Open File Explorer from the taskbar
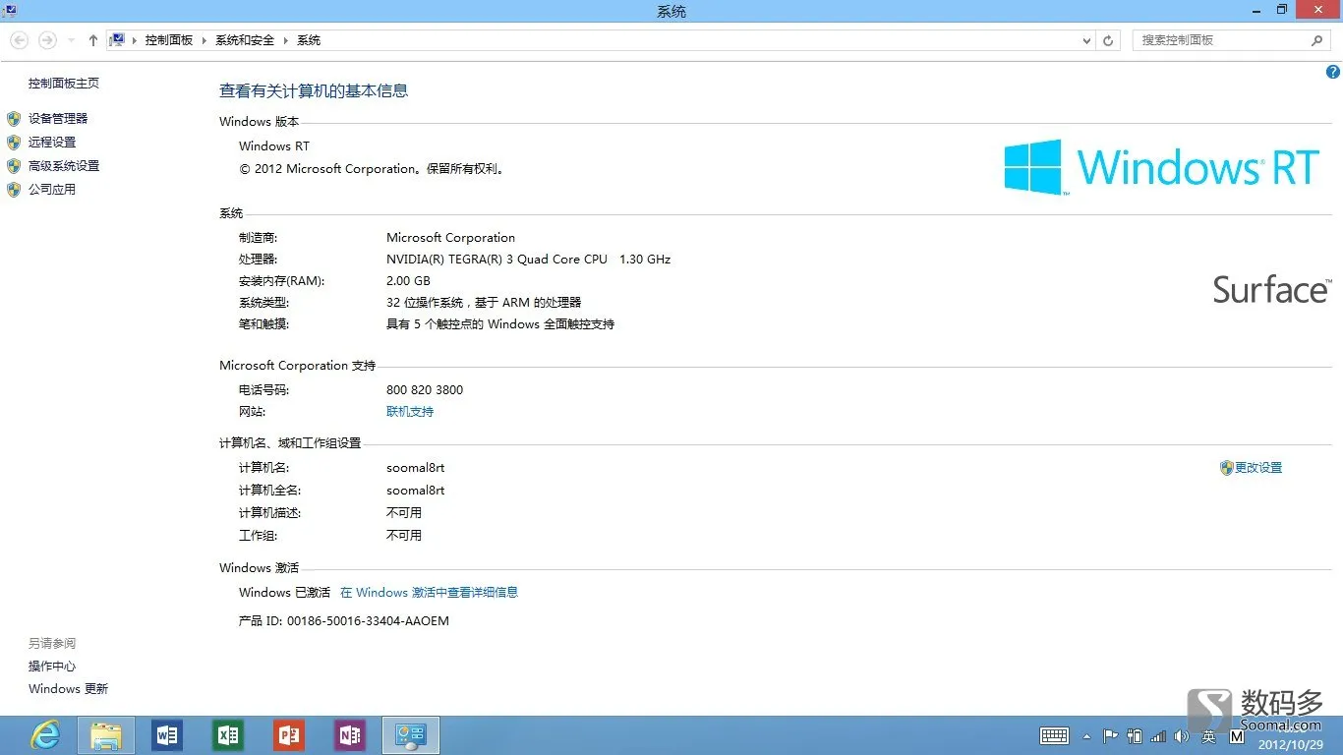Image resolution: width=1343 pixels, height=755 pixels. (x=106, y=734)
